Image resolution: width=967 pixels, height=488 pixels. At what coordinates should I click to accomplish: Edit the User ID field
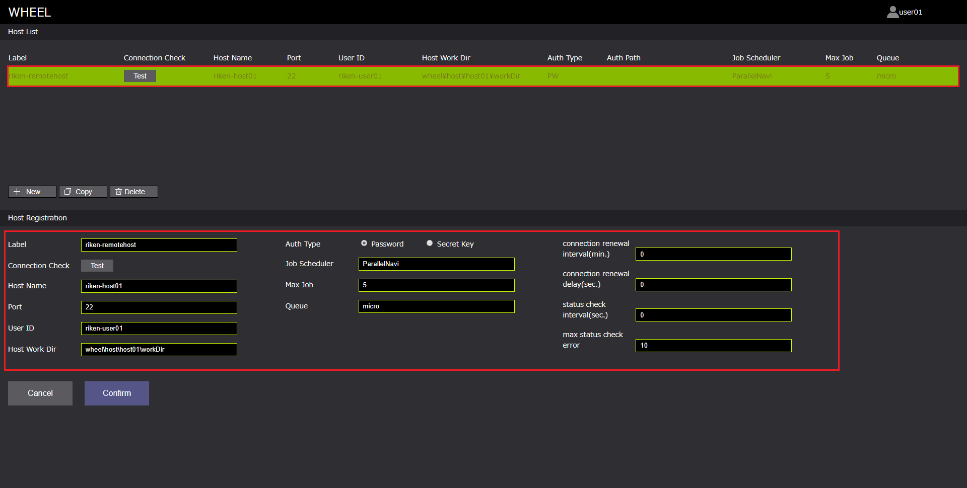pos(159,329)
